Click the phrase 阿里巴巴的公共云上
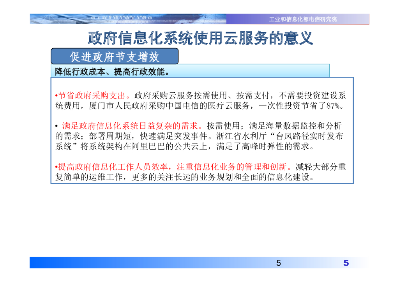 pos(169,146)
